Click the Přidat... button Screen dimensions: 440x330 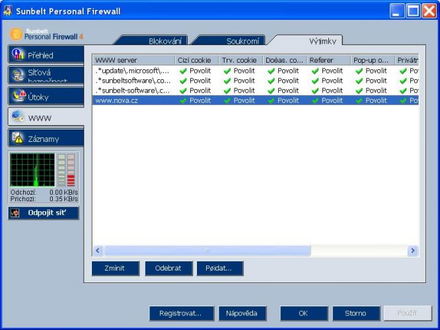pyautogui.click(x=220, y=269)
